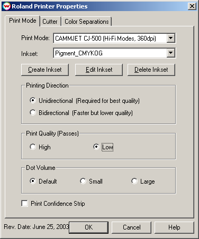Click the Edit Inkset button

99,70
